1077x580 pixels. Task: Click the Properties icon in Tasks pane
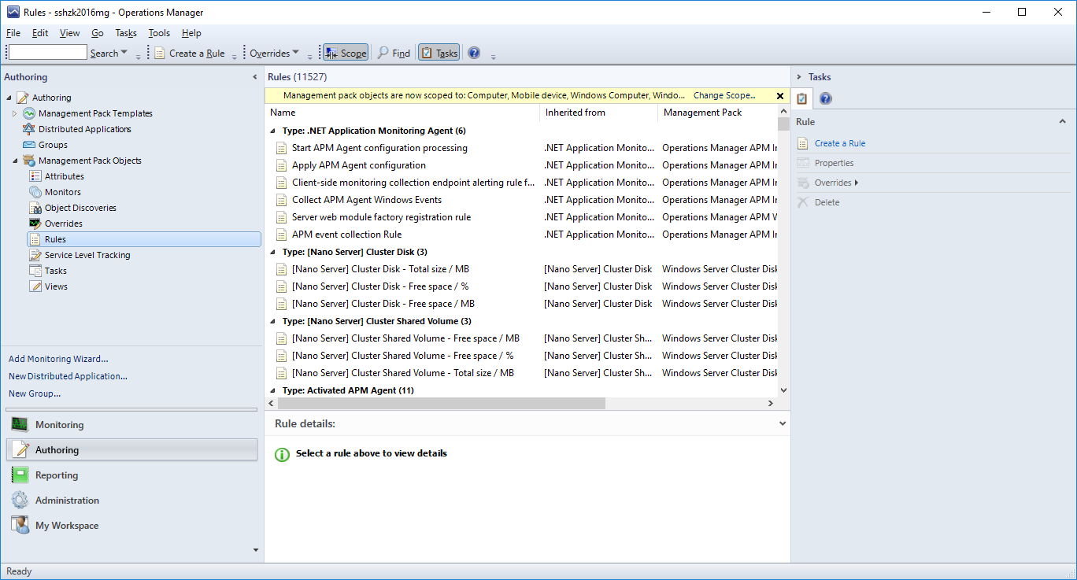803,163
